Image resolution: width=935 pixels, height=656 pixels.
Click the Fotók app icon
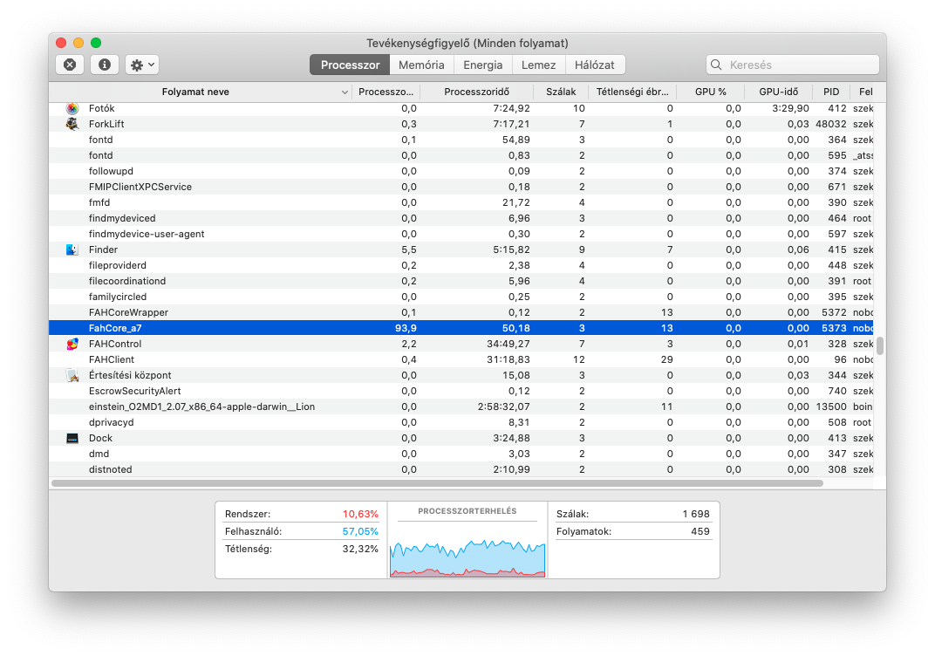click(72, 108)
